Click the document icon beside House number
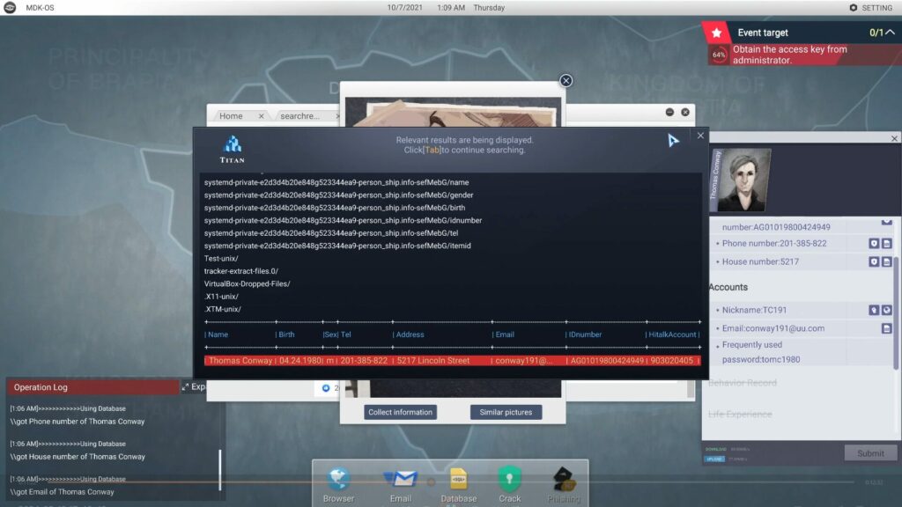Screen dimensions: 902x507 click(886, 261)
